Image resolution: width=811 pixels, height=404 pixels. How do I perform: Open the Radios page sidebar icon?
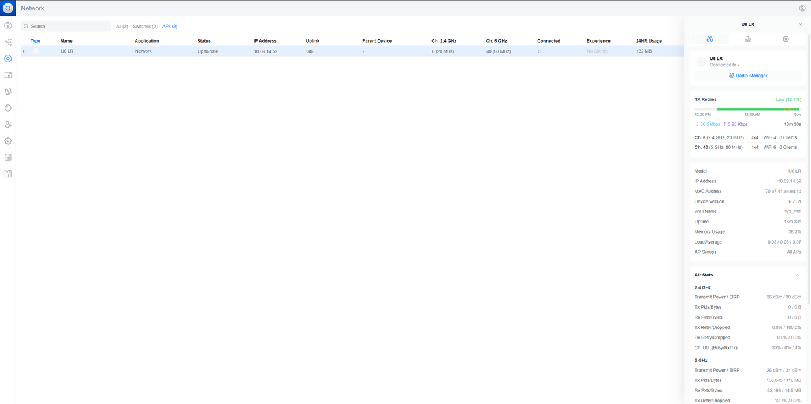click(x=8, y=92)
